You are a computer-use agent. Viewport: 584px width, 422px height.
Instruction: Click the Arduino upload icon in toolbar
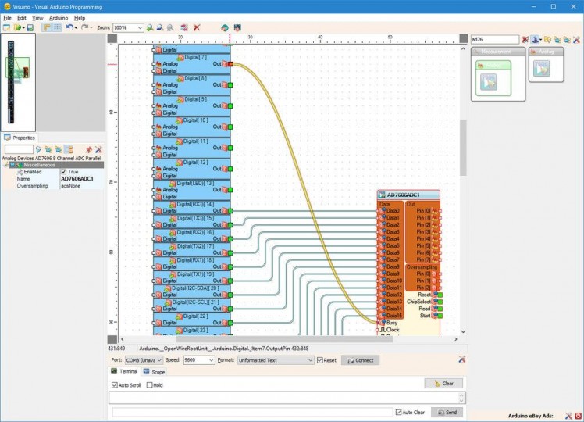tap(224, 27)
